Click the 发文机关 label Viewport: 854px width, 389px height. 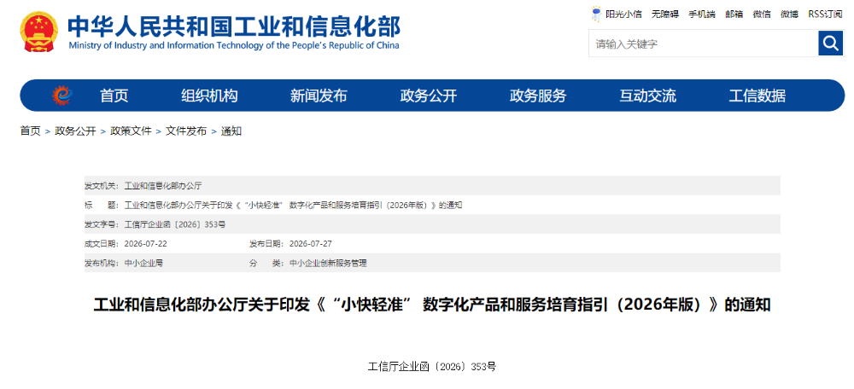(x=103, y=185)
